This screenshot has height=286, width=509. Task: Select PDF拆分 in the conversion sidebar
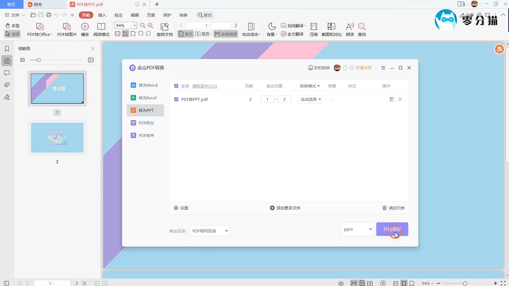tap(145, 123)
